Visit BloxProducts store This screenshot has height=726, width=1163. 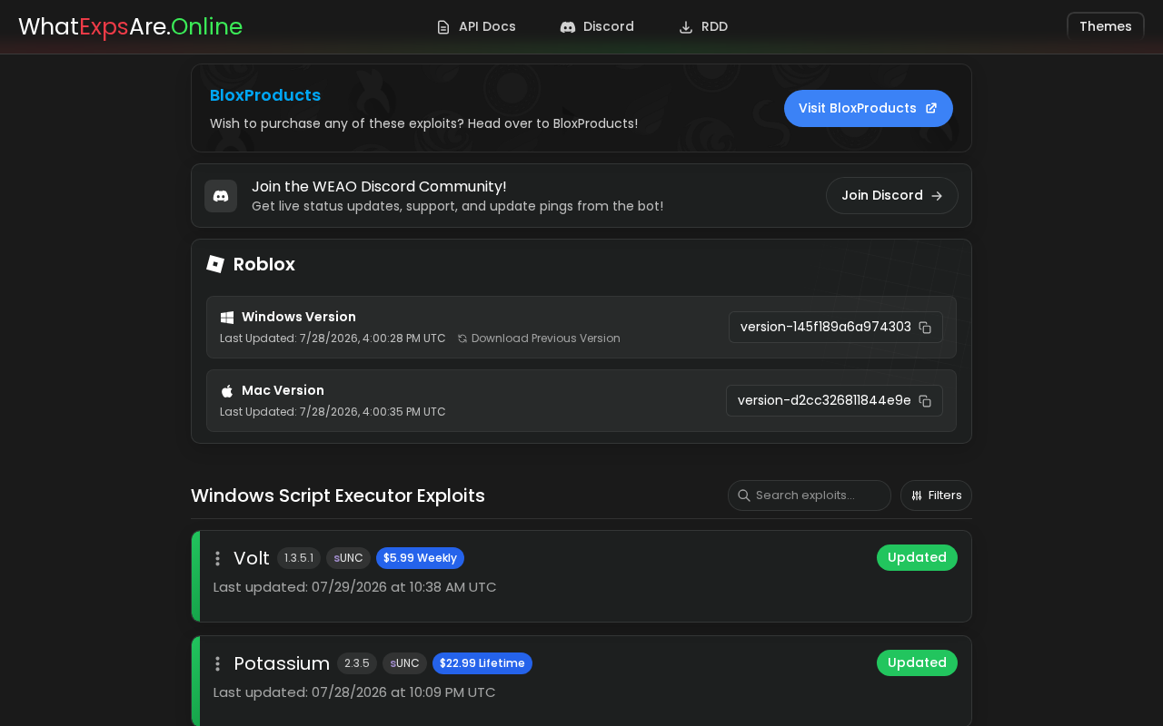869,108
